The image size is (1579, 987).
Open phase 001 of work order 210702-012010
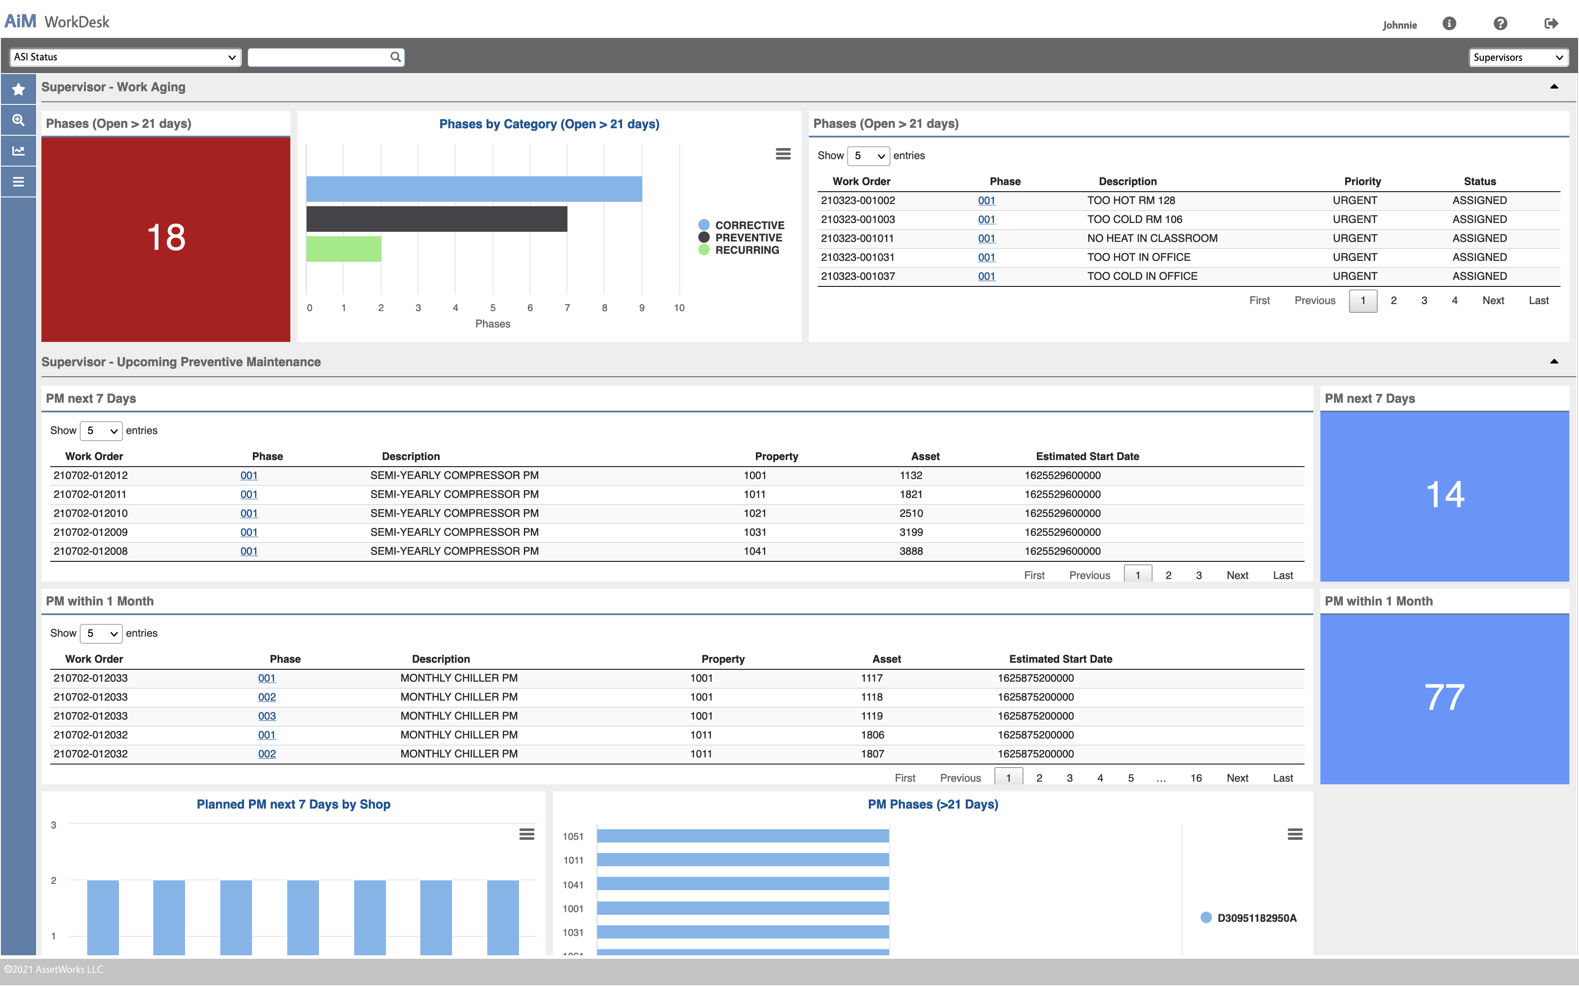[x=249, y=513]
